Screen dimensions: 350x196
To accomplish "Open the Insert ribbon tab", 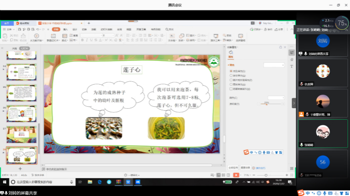I will (65, 29).
